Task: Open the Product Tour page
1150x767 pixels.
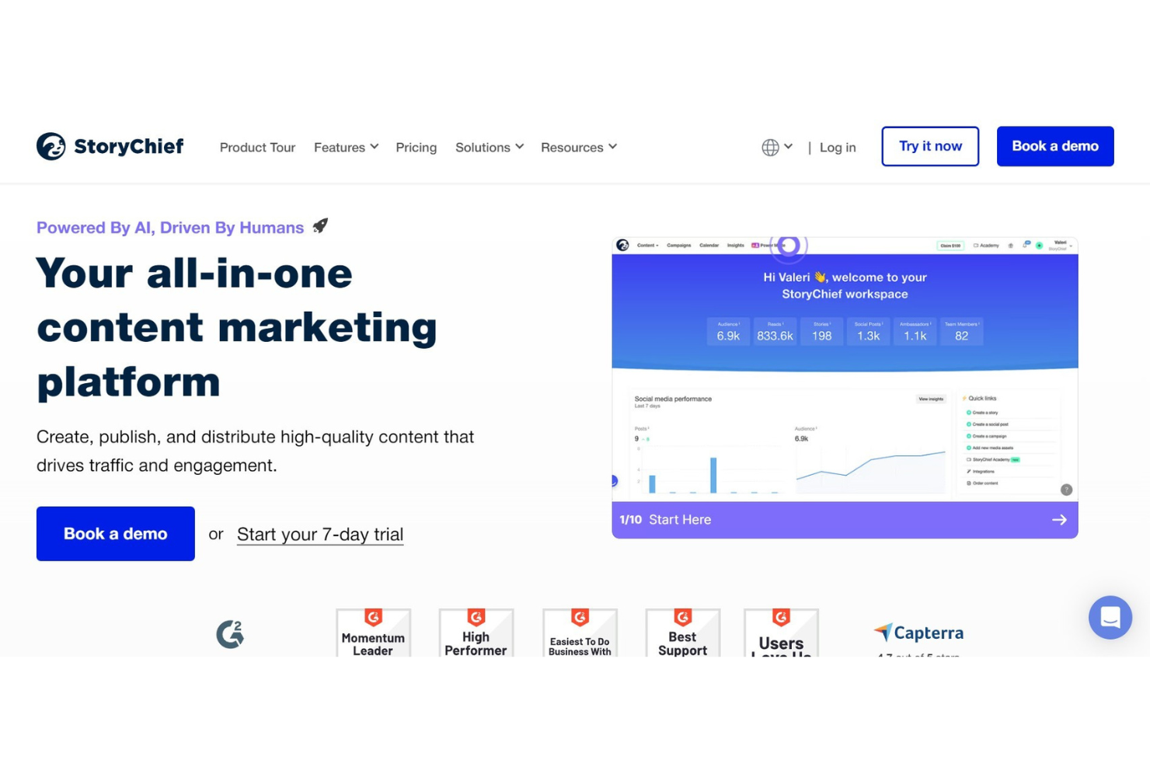Action: click(257, 147)
